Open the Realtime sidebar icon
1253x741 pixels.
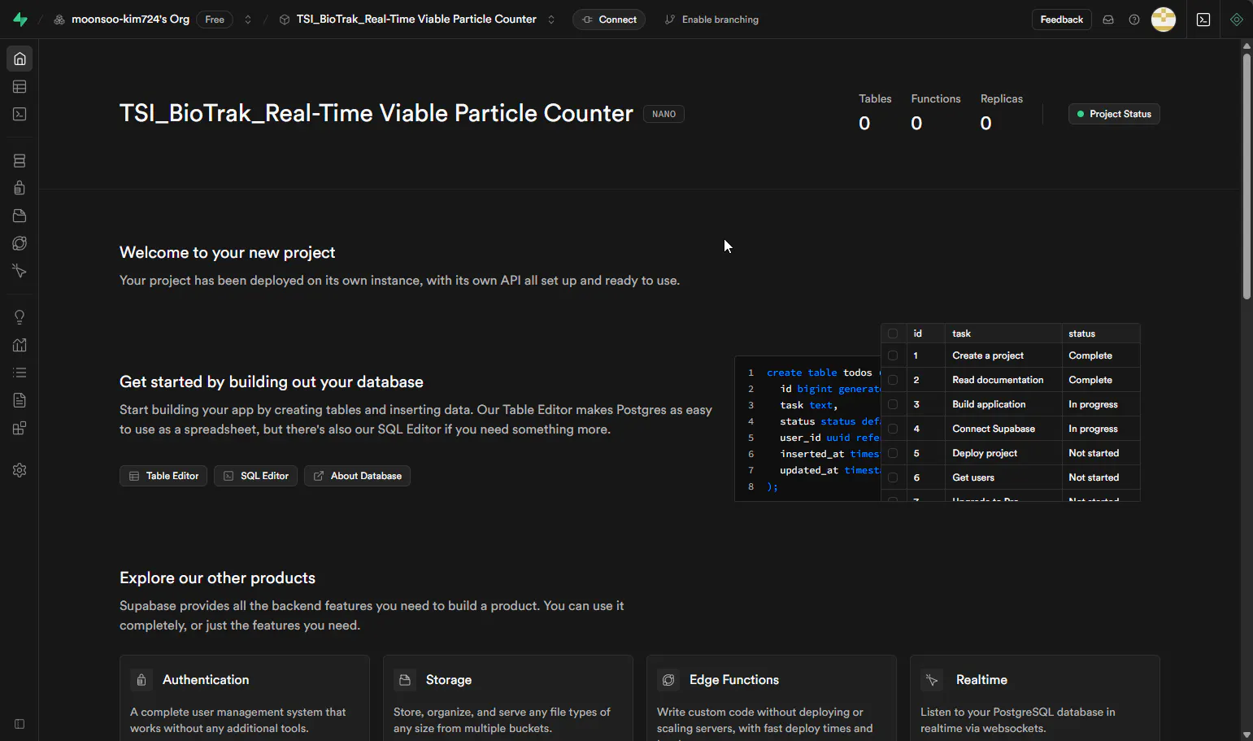click(x=20, y=271)
